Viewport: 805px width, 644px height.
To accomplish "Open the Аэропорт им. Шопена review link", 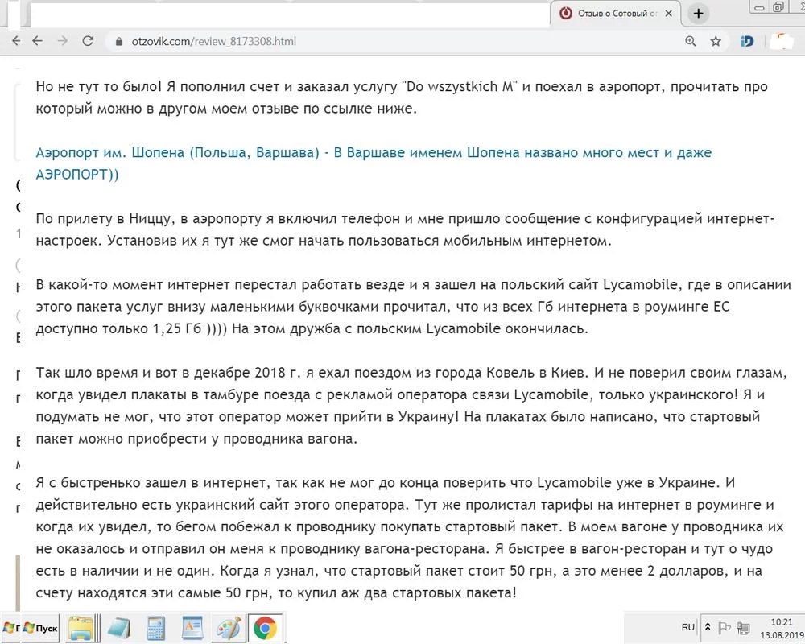I will (x=374, y=163).
